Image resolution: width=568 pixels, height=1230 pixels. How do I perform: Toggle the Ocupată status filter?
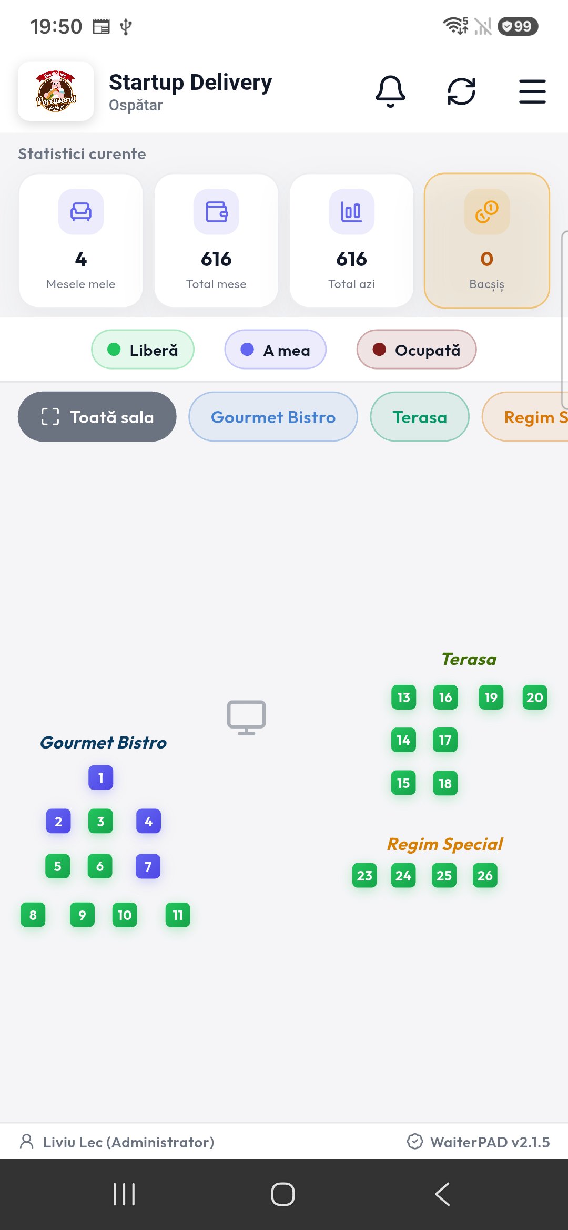417,350
